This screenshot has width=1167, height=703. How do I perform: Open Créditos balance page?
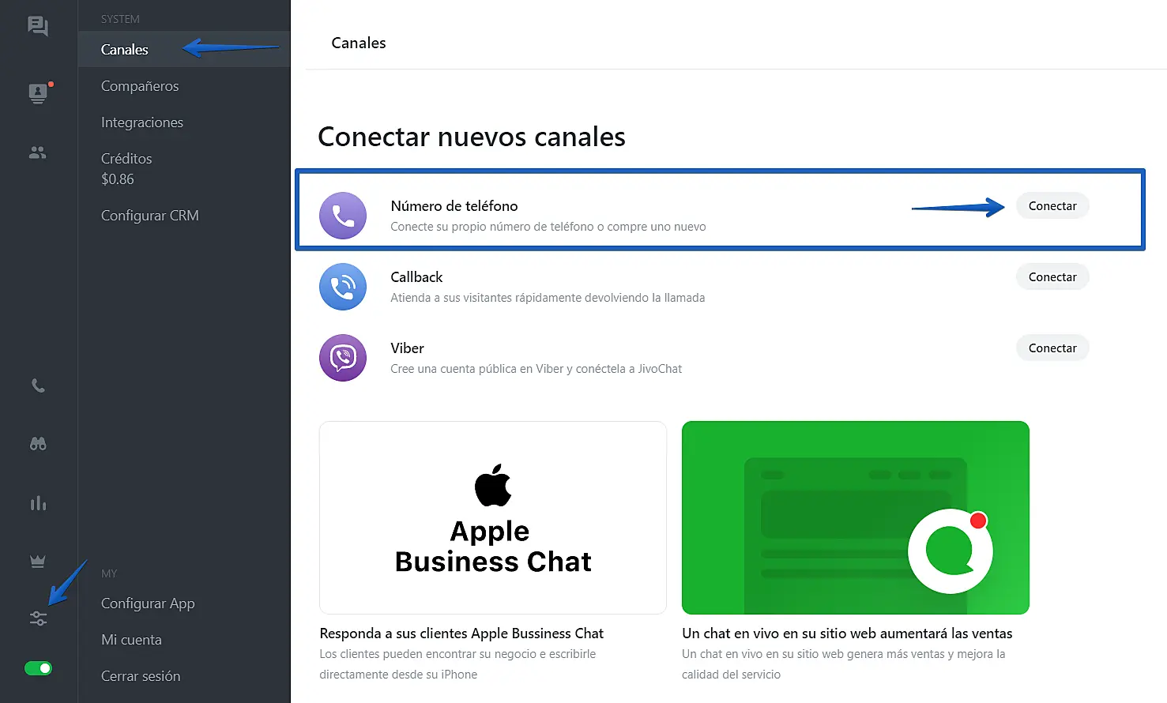click(126, 168)
